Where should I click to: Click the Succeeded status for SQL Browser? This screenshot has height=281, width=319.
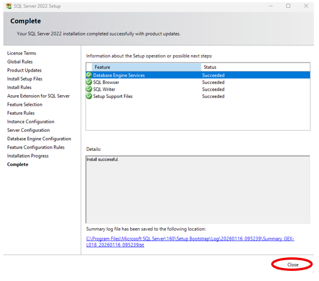tap(213, 82)
